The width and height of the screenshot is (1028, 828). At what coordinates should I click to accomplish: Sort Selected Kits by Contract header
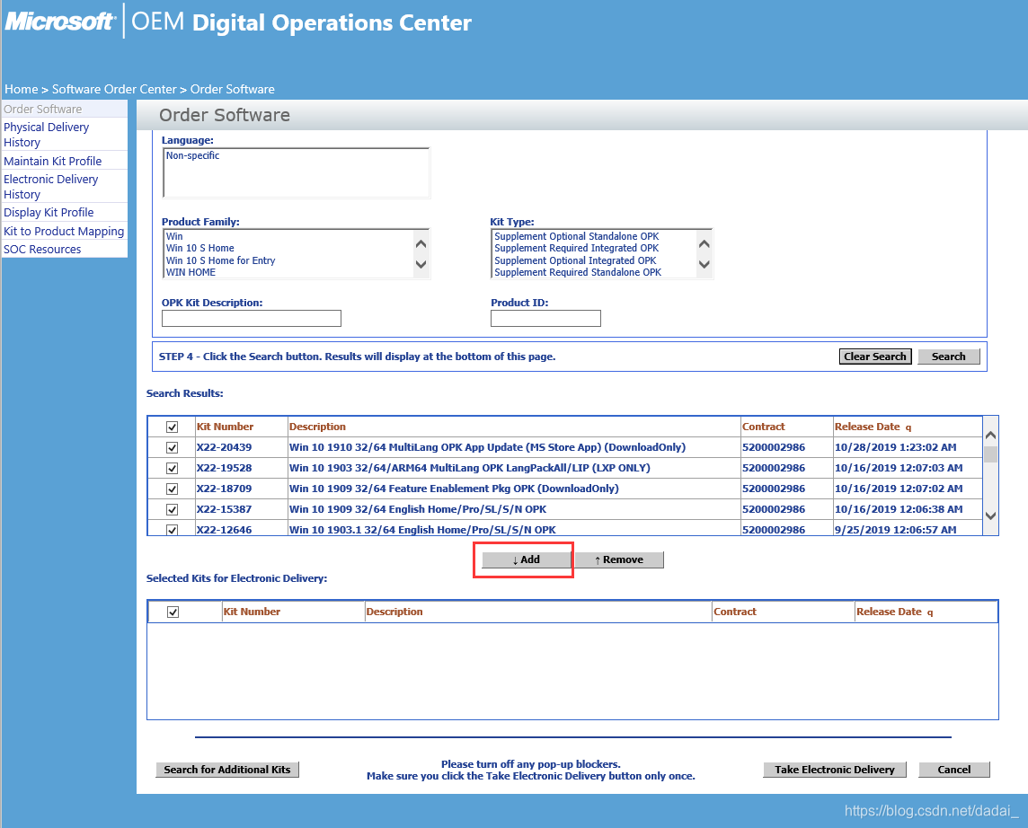(x=735, y=612)
